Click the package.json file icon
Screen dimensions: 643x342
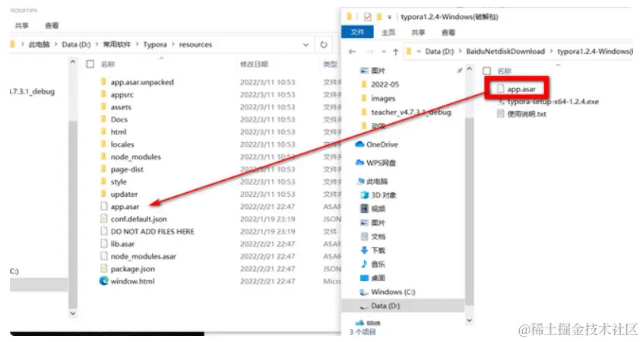click(104, 268)
